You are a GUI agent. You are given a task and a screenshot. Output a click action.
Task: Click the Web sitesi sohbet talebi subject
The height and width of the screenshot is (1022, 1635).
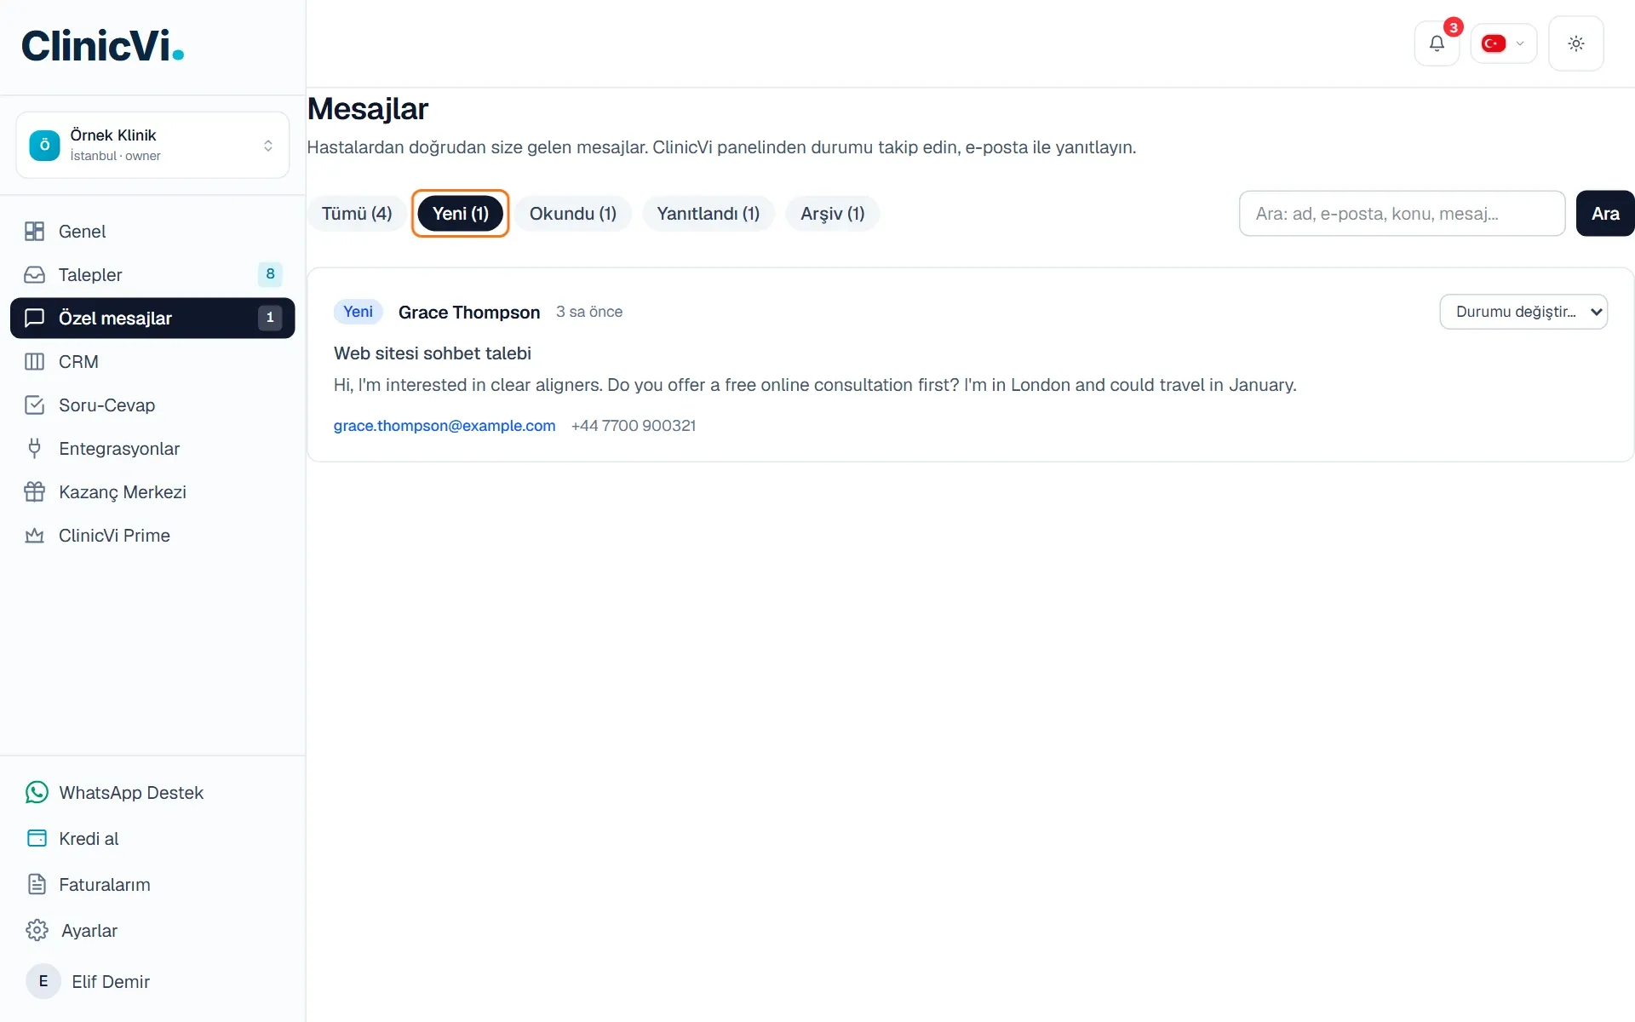click(x=433, y=353)
